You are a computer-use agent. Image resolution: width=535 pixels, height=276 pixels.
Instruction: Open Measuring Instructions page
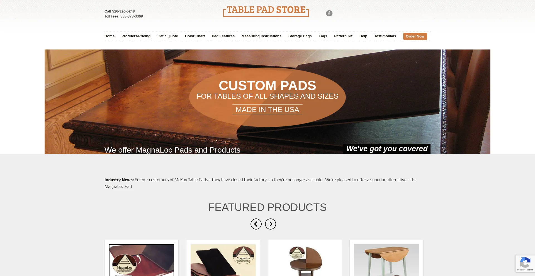coord(261,36)
